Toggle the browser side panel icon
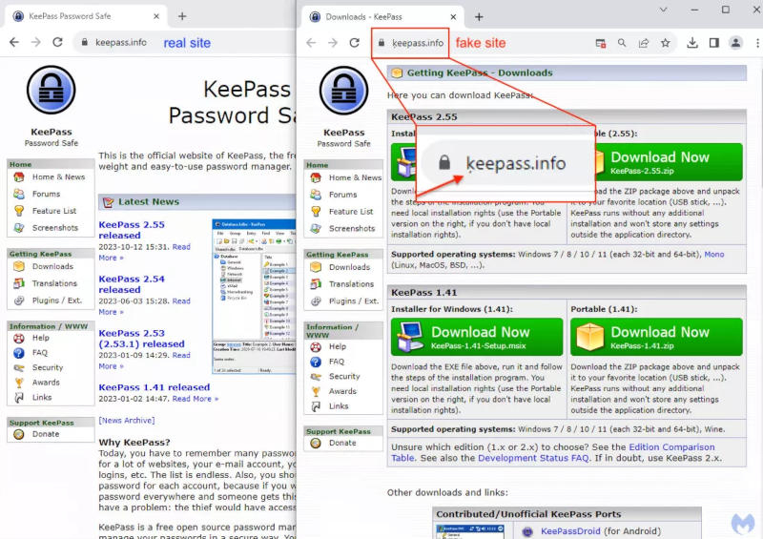The image size is (763, 539). (713, 43)
